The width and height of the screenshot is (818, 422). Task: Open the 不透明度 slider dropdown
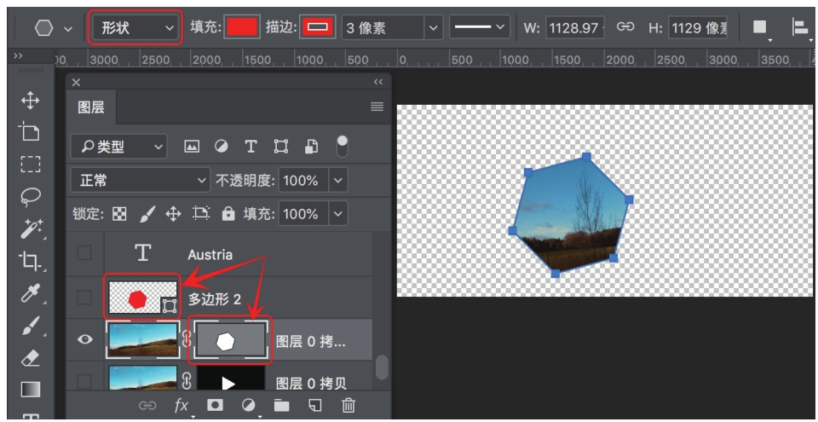click(x=338, y=181)
